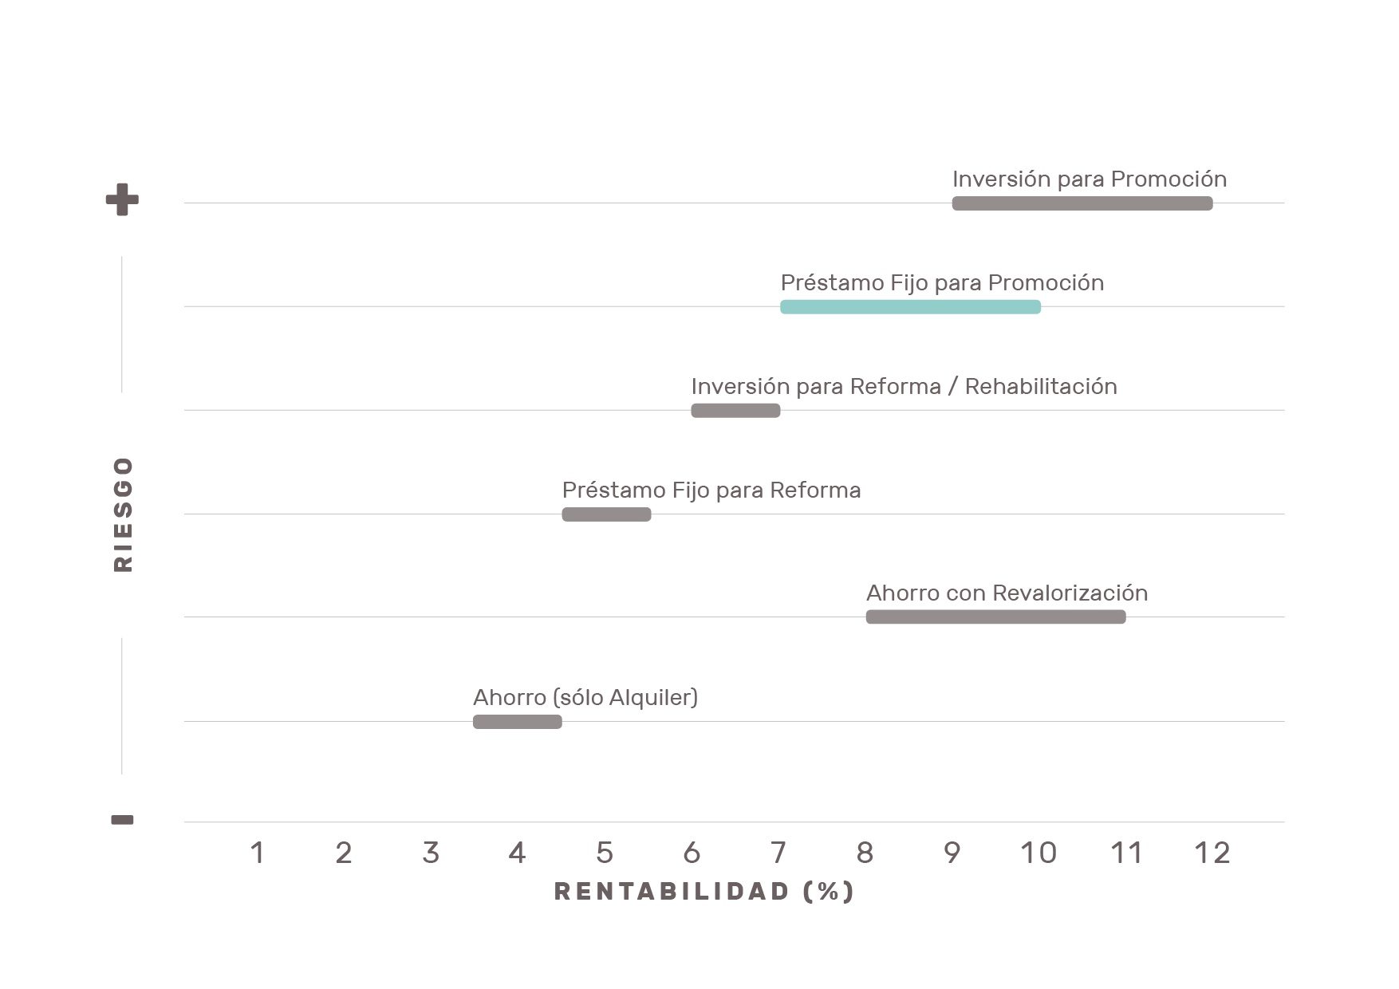The image size is (1399, 989).
Task: Click the Ahorro con Revalorización label
Action: (1007, 593)
